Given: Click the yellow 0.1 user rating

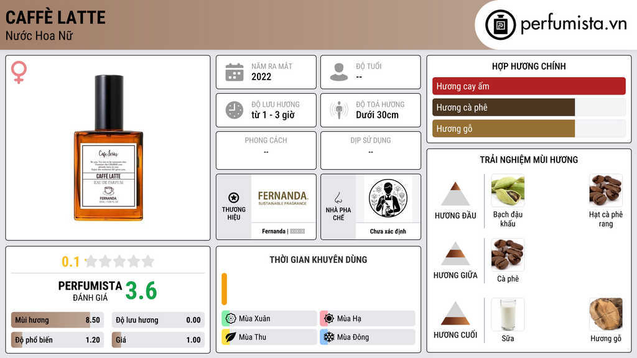Looking at the screenshot, I should tap(71, 262).
